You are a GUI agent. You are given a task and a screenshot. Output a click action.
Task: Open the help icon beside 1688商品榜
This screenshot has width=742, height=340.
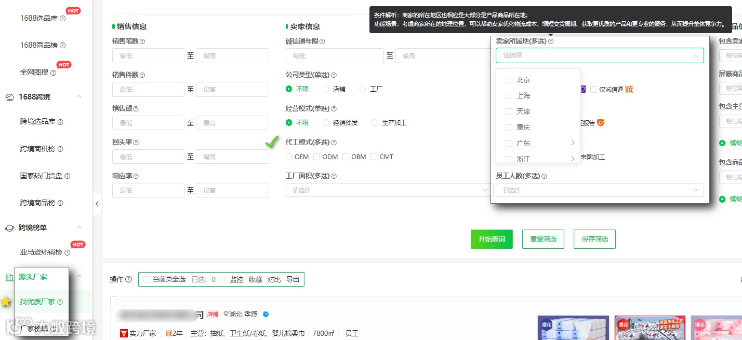coord(63,46)
